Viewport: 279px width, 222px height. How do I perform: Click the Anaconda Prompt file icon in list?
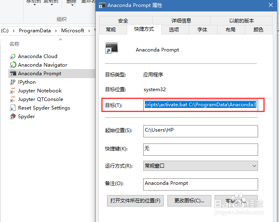[x=13, y=74]
